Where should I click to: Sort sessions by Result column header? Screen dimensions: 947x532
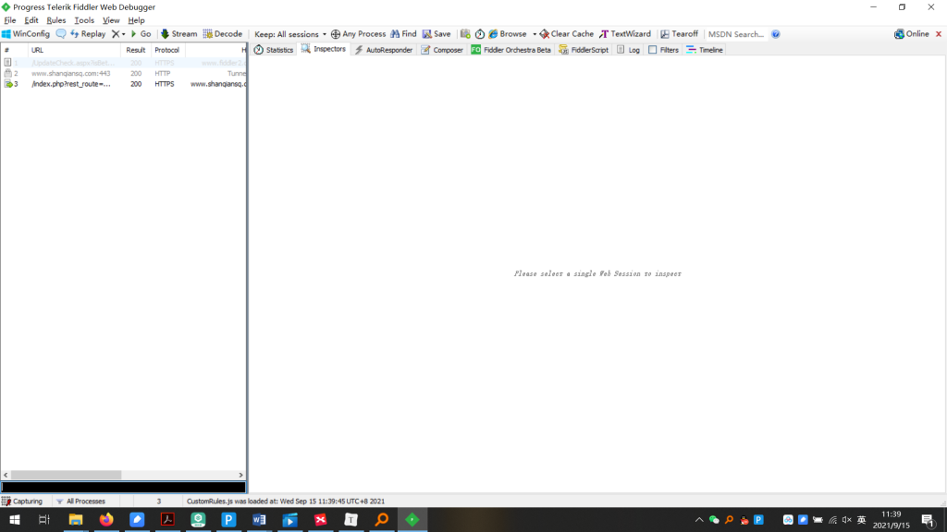136,50
